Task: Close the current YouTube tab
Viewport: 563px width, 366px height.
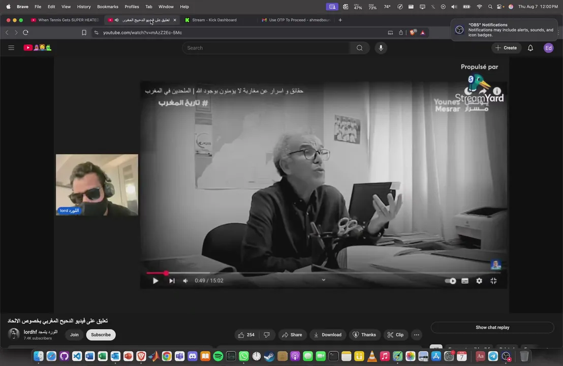Action: tap(175, 20)
